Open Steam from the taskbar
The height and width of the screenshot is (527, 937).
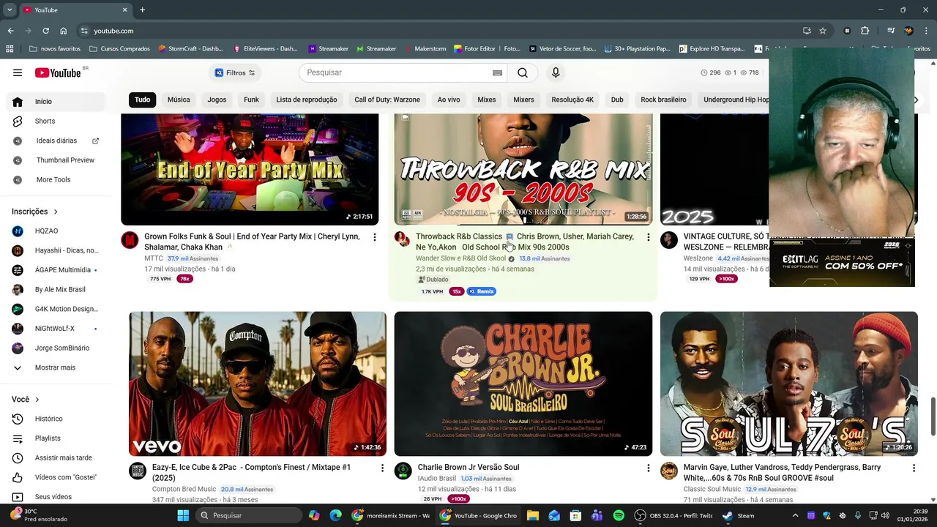(739, 515)
